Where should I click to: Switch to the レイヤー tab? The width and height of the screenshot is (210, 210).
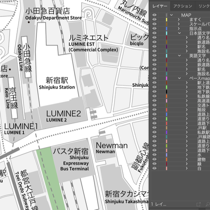(x=160, y=6)
